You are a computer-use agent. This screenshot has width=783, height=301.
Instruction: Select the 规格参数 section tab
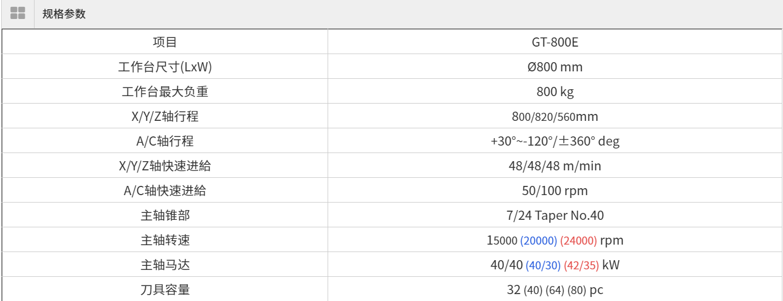click(x=64, y=14)
